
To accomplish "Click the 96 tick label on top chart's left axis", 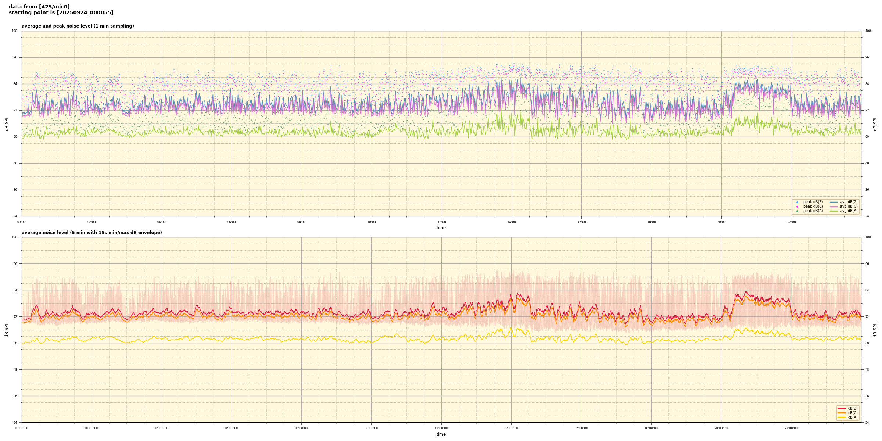I will click(15, 57).
